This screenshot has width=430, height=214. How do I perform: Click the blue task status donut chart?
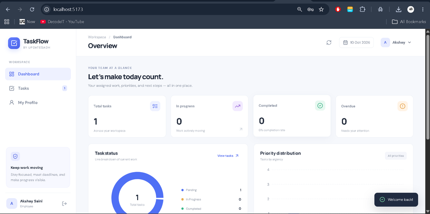point(137,193)
